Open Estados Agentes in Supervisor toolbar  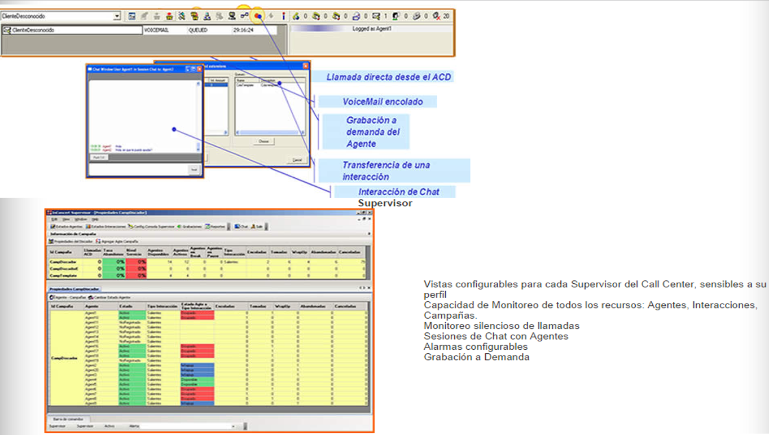67,226
